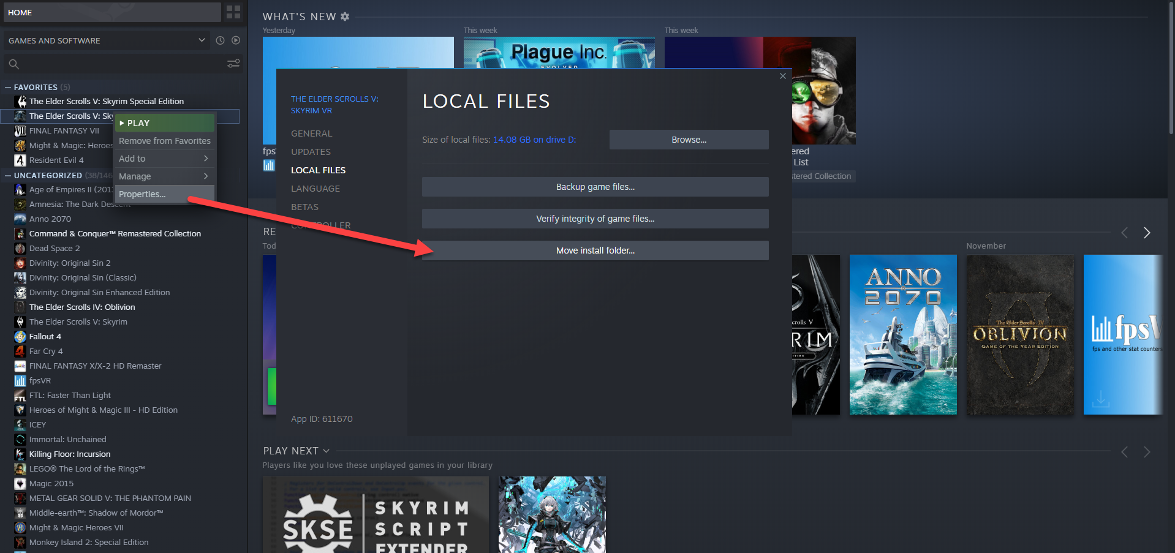Switch to the Betas tab

pyautogui.click(x=304, y=207)
